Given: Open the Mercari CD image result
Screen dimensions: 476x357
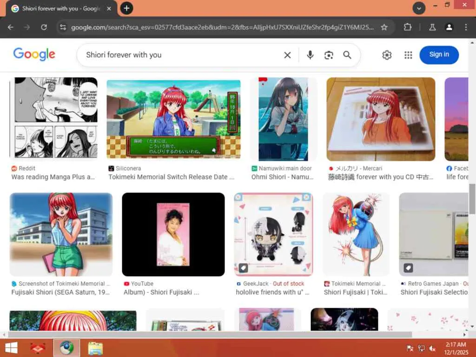Looking at the screenshot, I should point(381,119).
